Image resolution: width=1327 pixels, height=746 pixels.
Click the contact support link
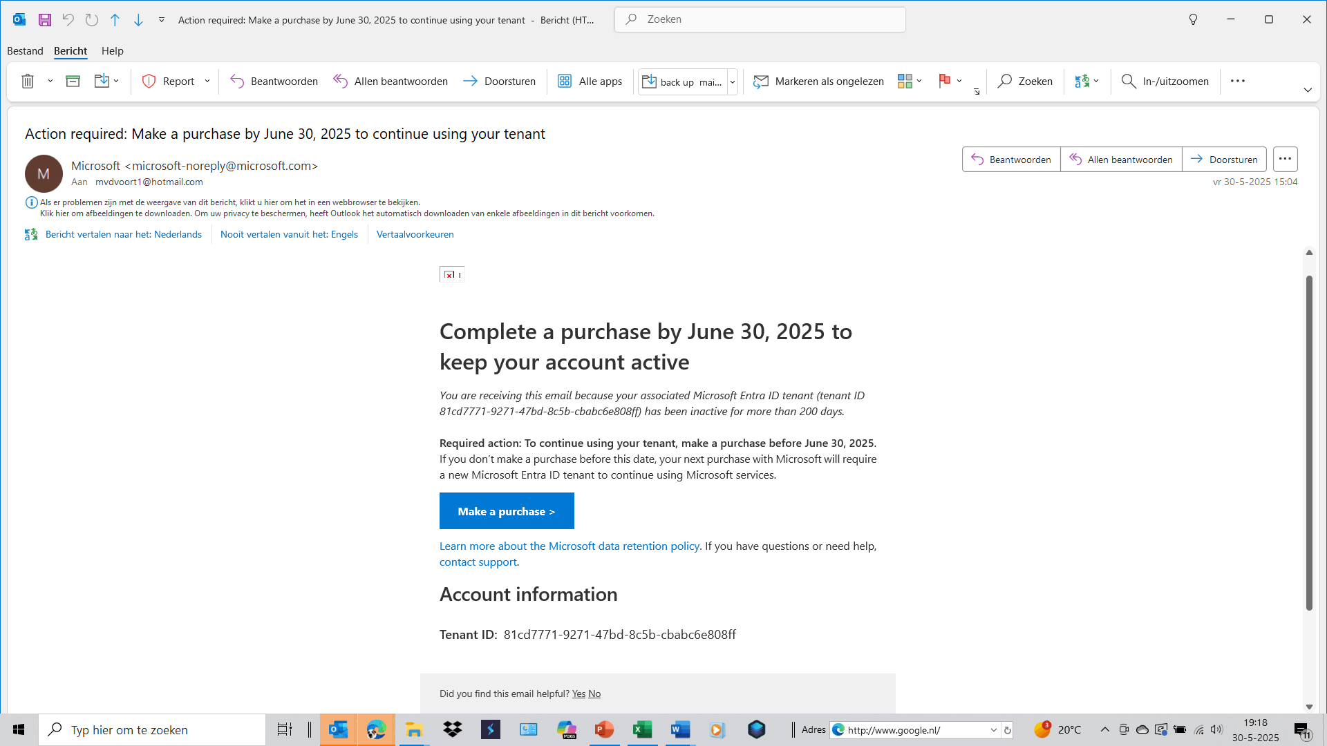coord(478,562)
